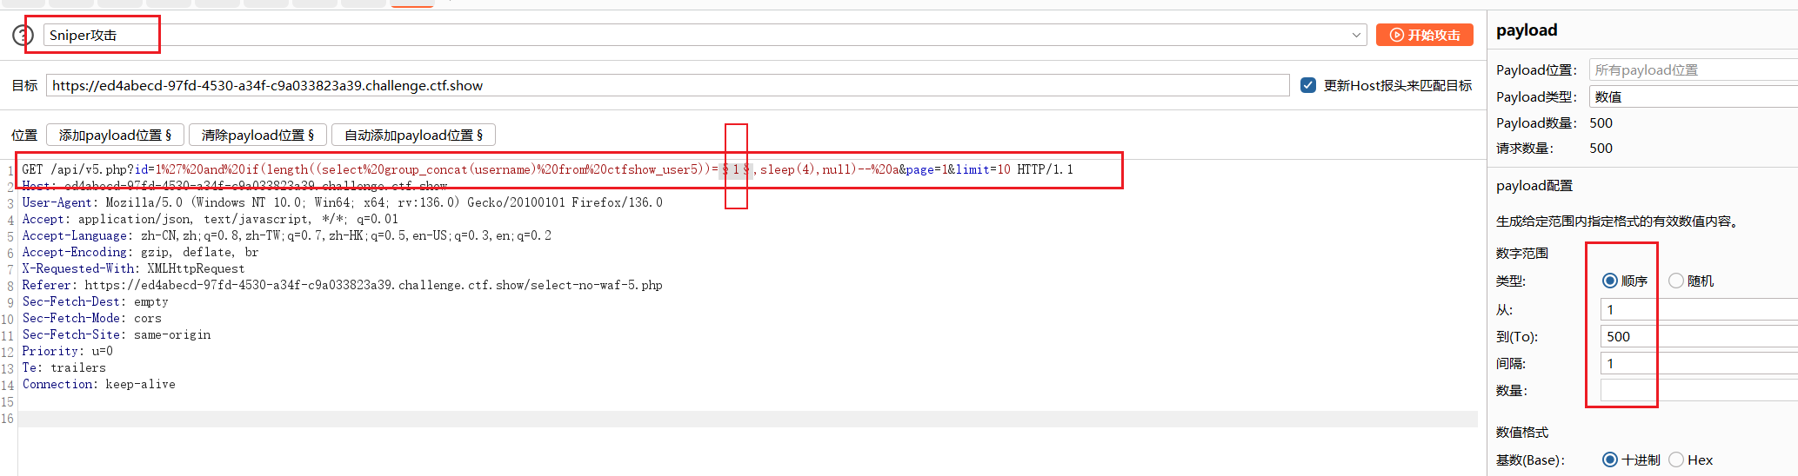The width and height of the screenshot is (1798, 476).
Task: Click the User-Agent header line
Action: click(x=342, y=202)
